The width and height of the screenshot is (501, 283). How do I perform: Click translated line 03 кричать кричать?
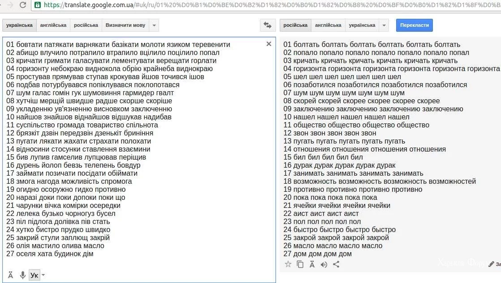[x=371, y=60]
